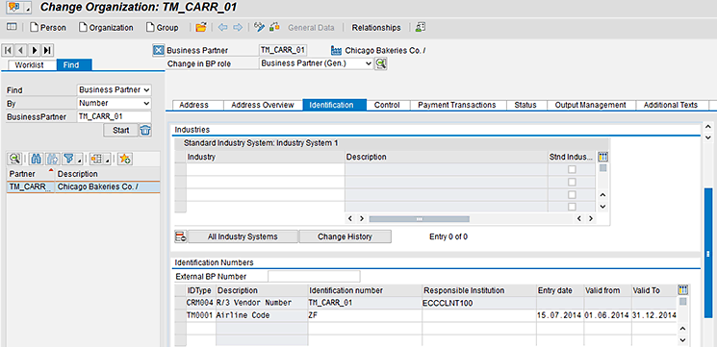Expand the Find Business Partner dropdown

click(x=114, y=90)
